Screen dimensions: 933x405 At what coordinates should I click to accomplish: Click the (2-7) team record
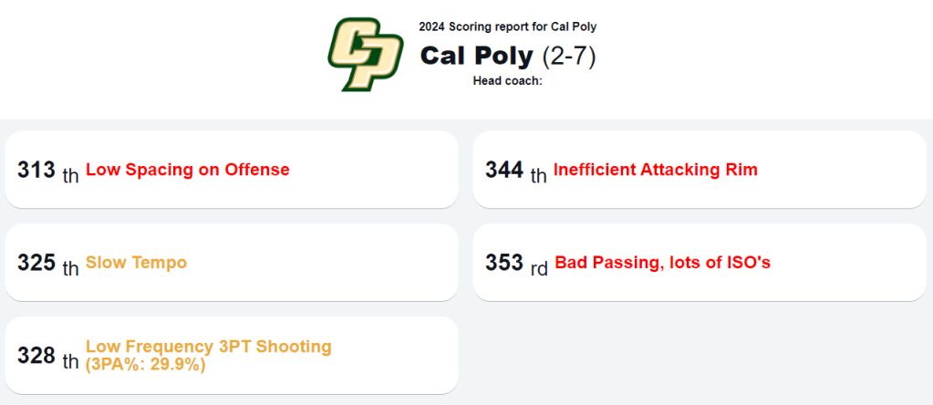coord(569,56)
